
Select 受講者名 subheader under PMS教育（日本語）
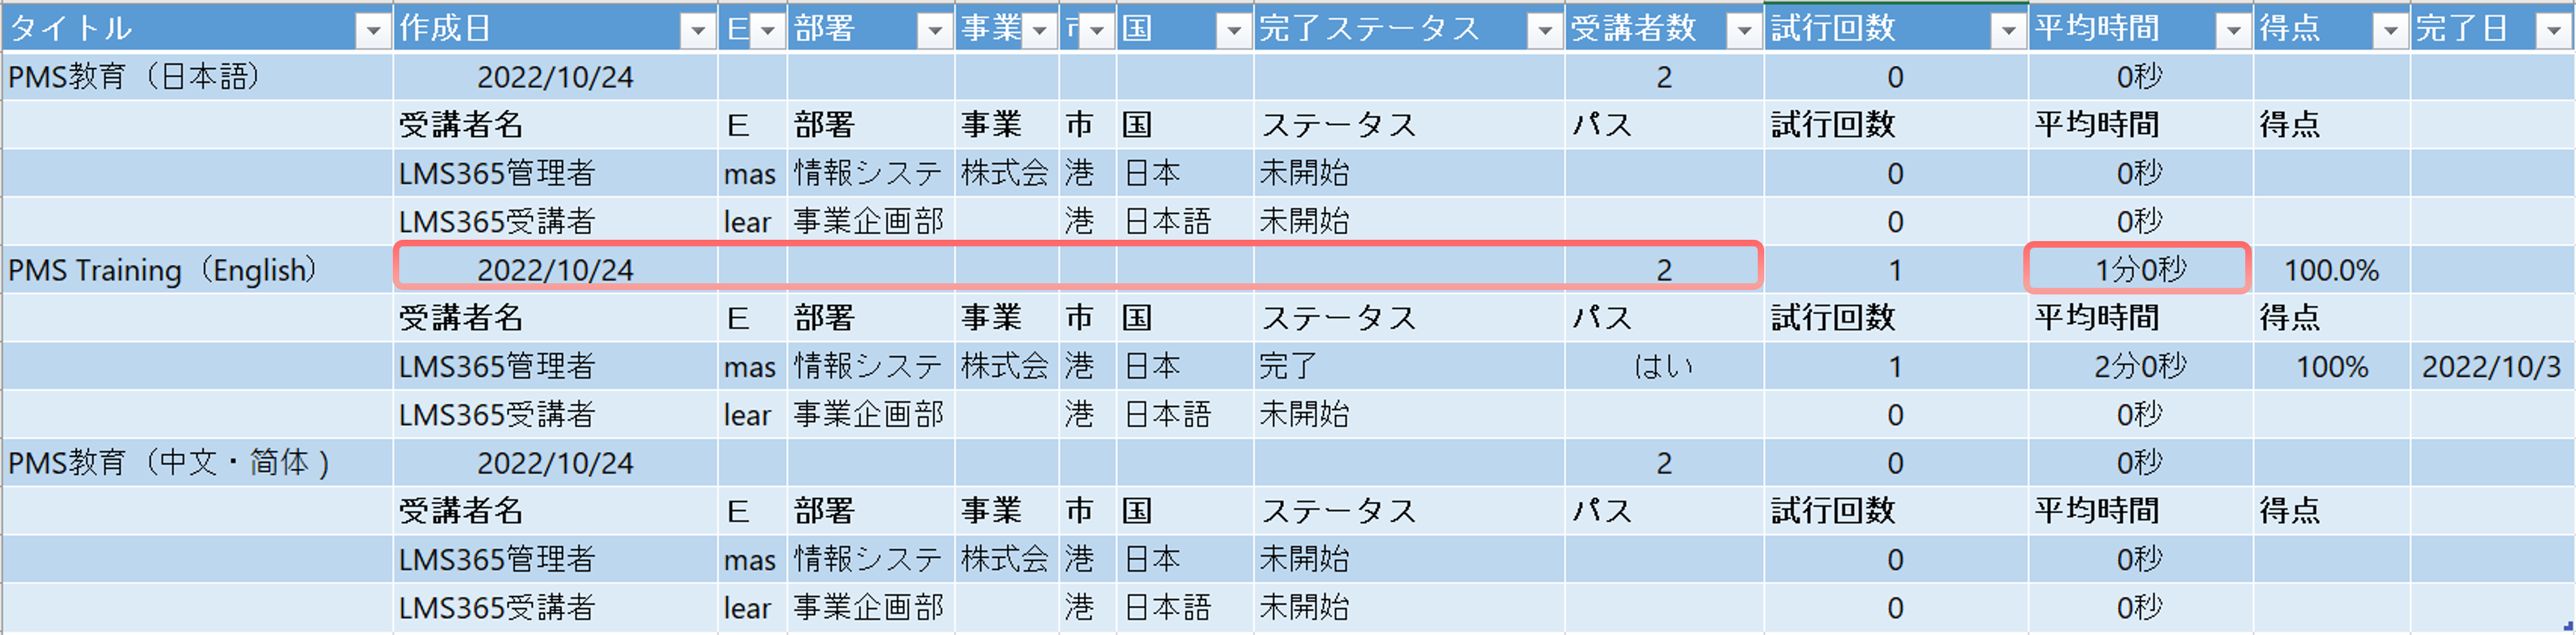coord(555,125)
